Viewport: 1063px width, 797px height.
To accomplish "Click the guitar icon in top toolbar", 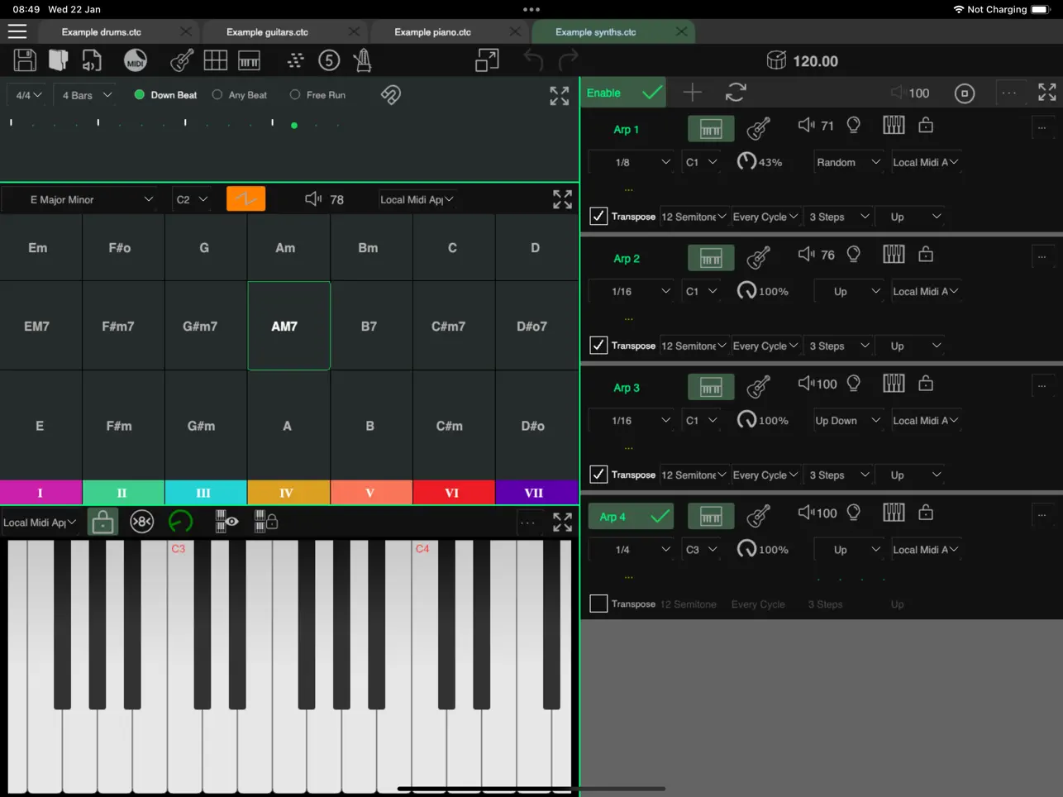I will coord(182,60).
